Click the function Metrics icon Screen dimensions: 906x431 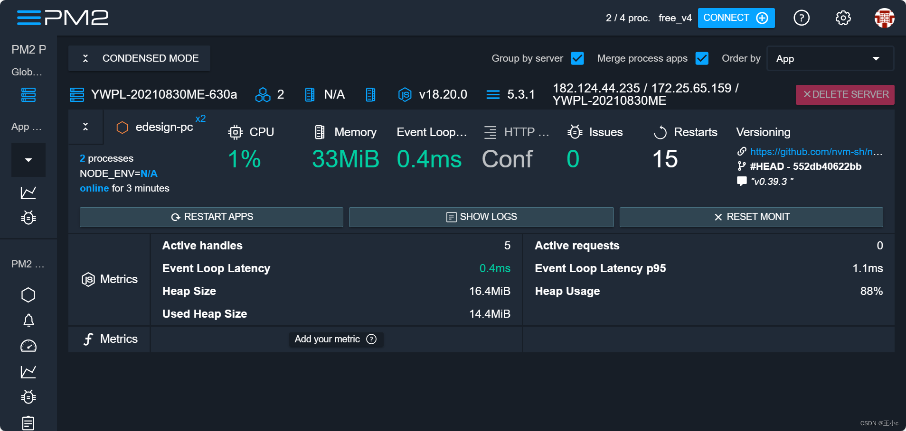tap(88, 339)
